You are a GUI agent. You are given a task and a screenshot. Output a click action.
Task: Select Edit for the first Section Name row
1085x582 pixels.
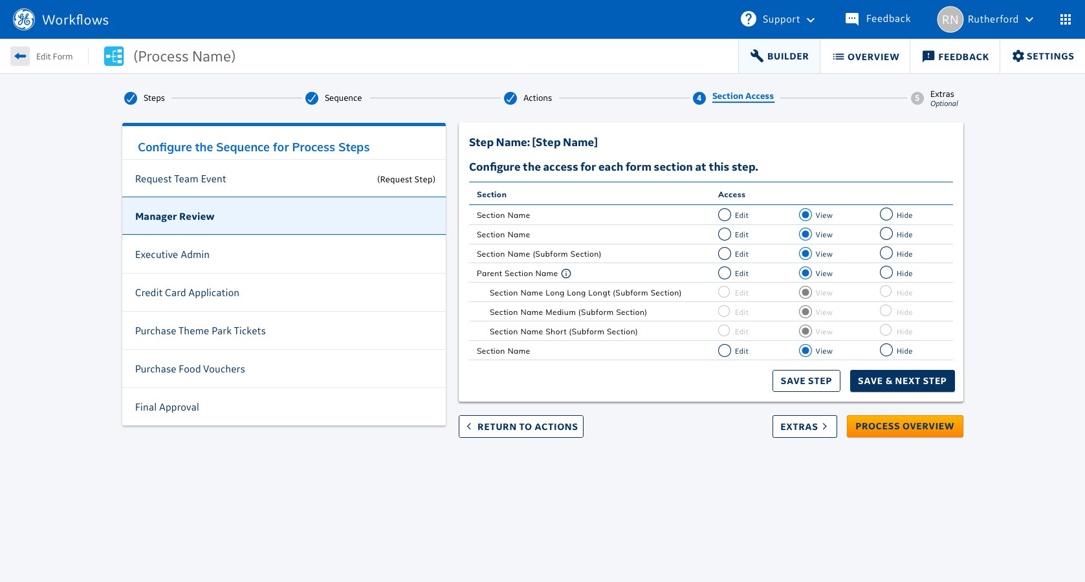(725, 215)
